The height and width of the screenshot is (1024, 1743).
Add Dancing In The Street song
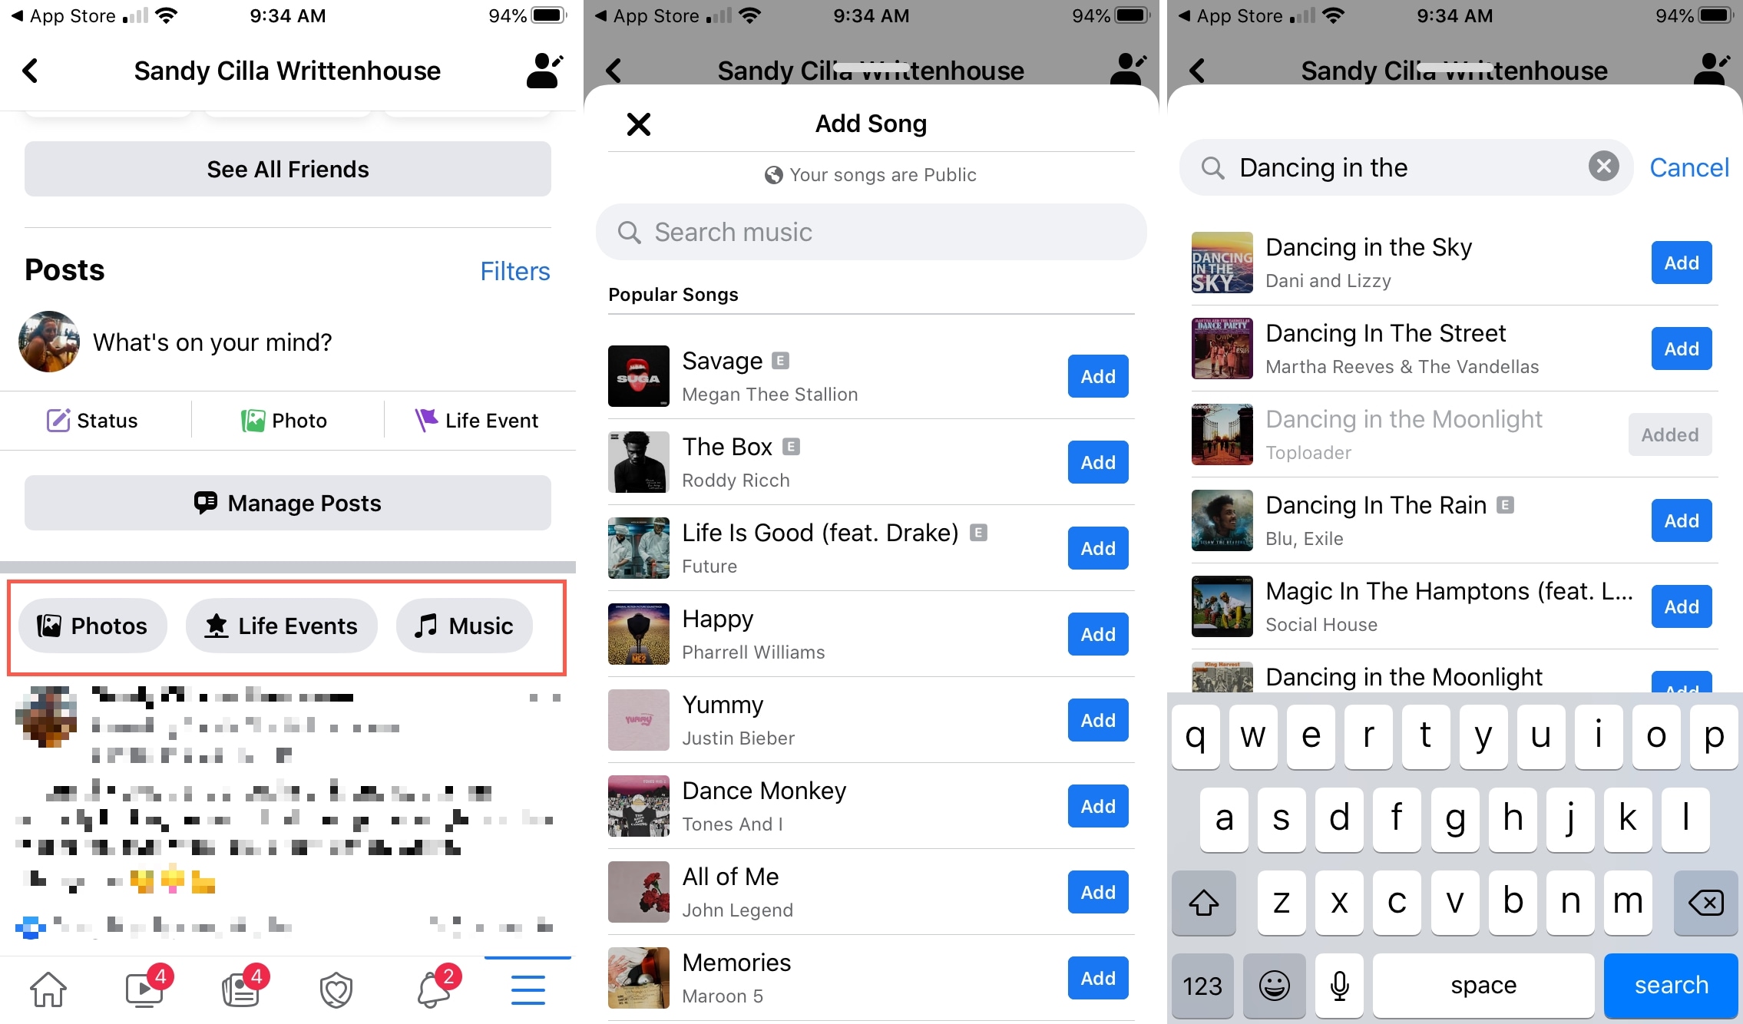[1682, 348]
